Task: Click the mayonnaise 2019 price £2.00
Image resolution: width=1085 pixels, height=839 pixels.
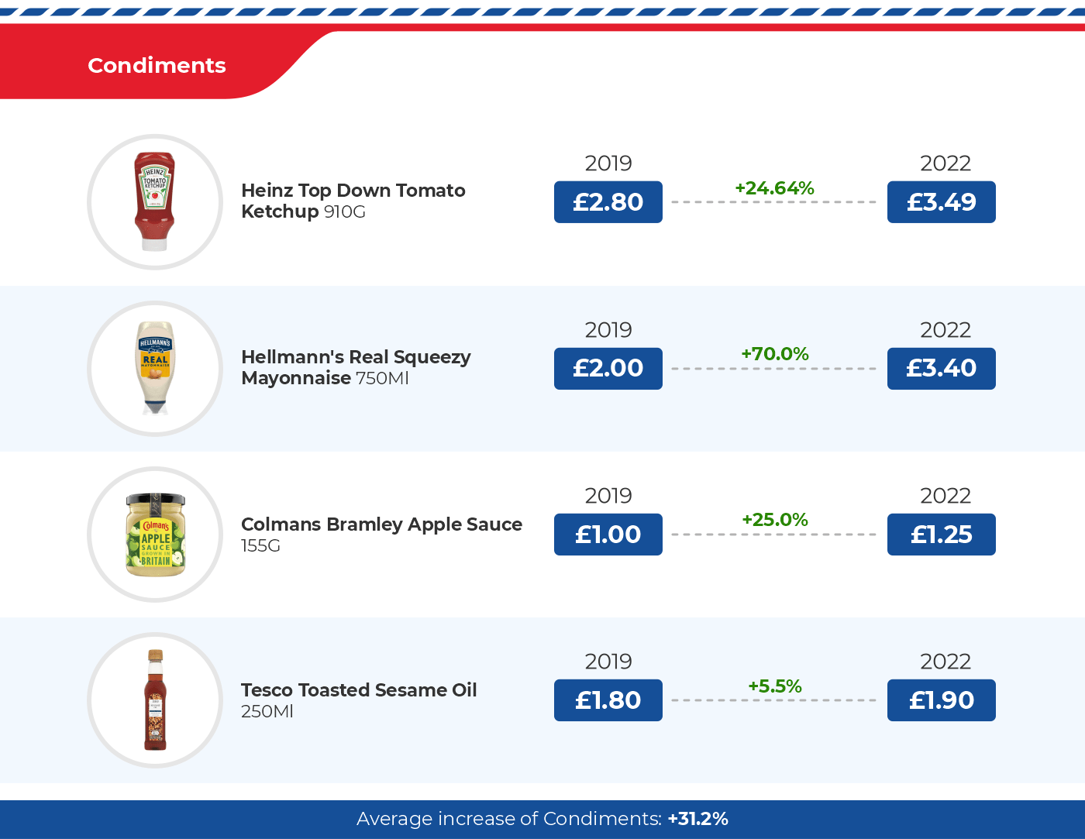Action: [x=608, y=369]
